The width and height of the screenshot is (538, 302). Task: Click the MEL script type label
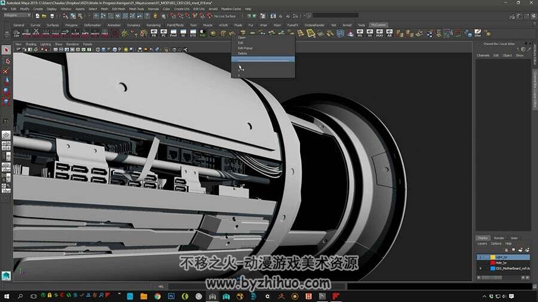tap(161, 286)
